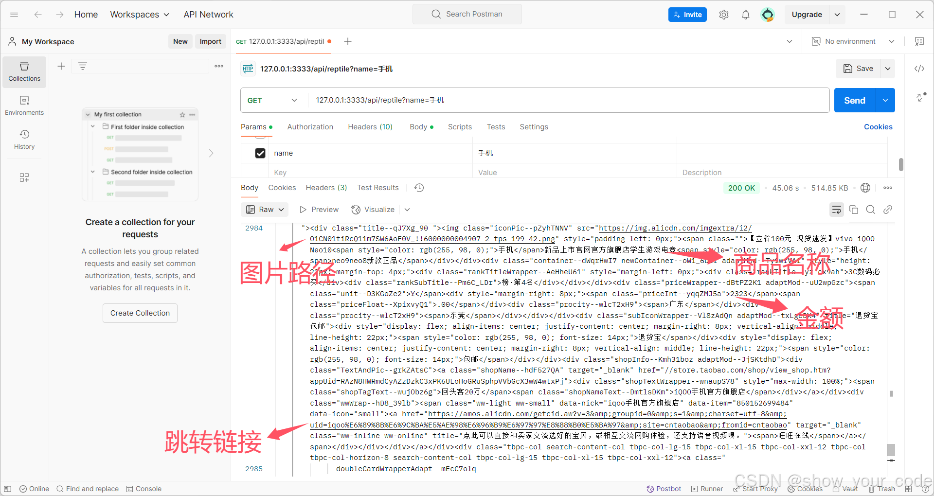Open History in the sidebar
The height and width of the screenshot is (496, 934).
coord(24,140)
